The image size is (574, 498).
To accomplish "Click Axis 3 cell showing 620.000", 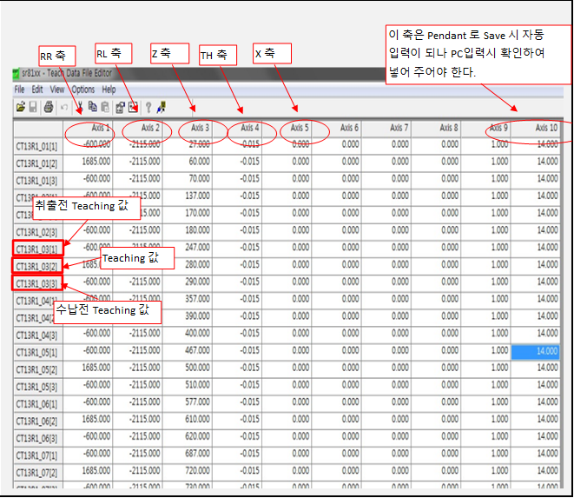I will point(188,436).
